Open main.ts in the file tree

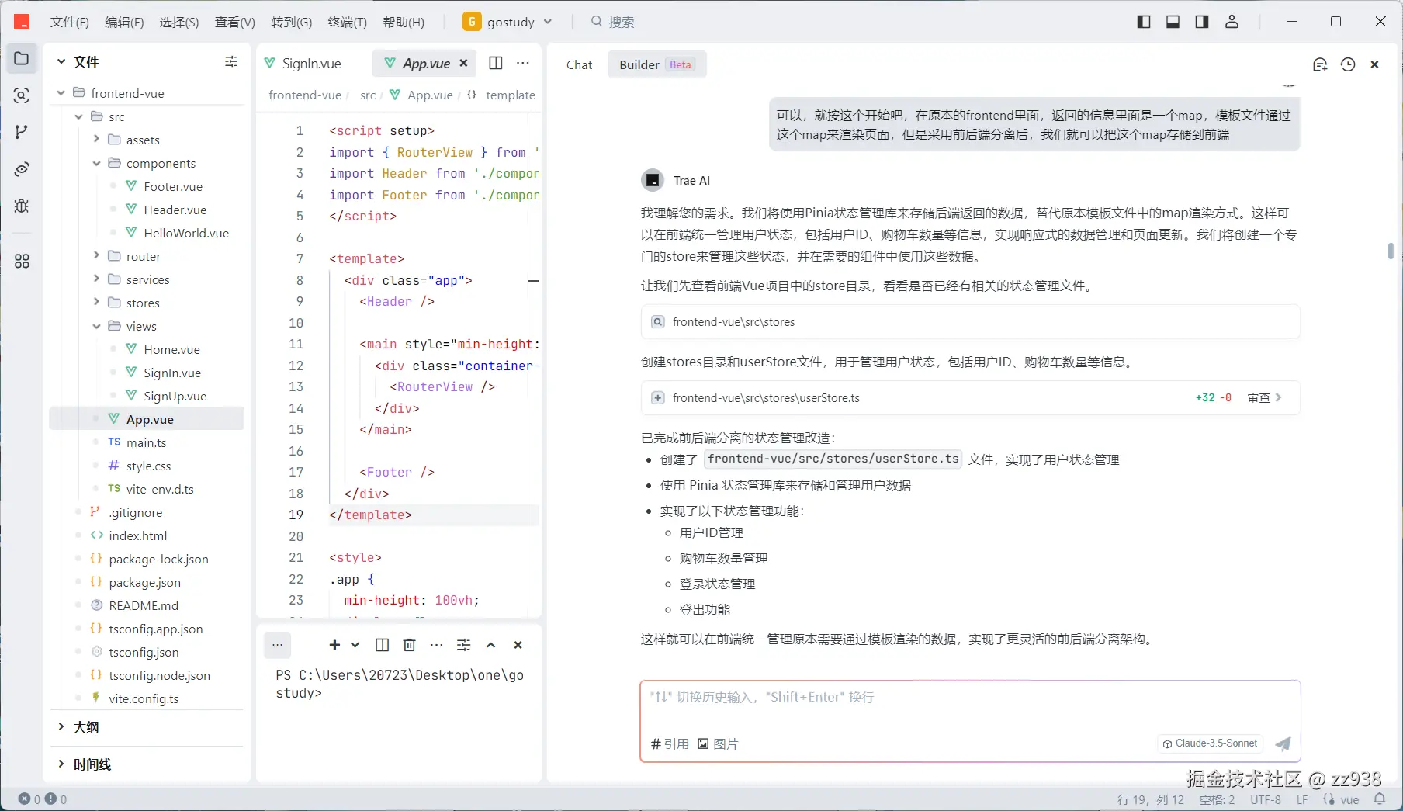146,442
